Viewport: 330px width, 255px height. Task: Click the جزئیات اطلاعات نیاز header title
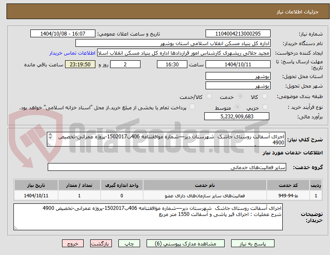297,12
